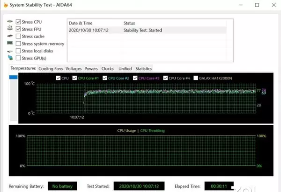The width and height of the screenshot is (281, 192).
Task: Close the System Stability Test window
Action: click(274, 5)
